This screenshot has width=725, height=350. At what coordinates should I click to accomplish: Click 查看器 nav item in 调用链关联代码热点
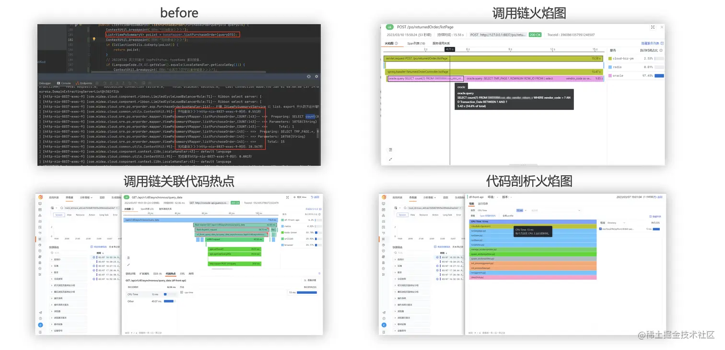[x=70, y=197]
